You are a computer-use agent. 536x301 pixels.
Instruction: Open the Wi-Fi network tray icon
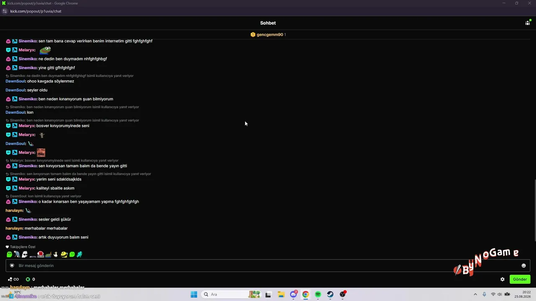pos(493,294)
